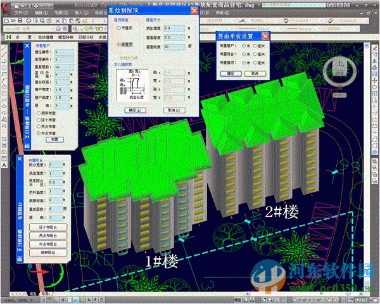
Task: Click the Open file icon in the toolbar
Action: click(x=13, y=21)
